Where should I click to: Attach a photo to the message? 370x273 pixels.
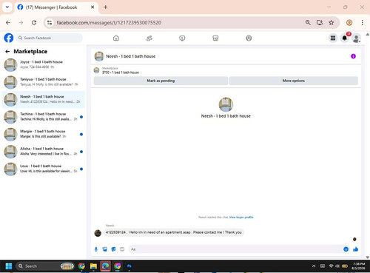pos(105,249)
